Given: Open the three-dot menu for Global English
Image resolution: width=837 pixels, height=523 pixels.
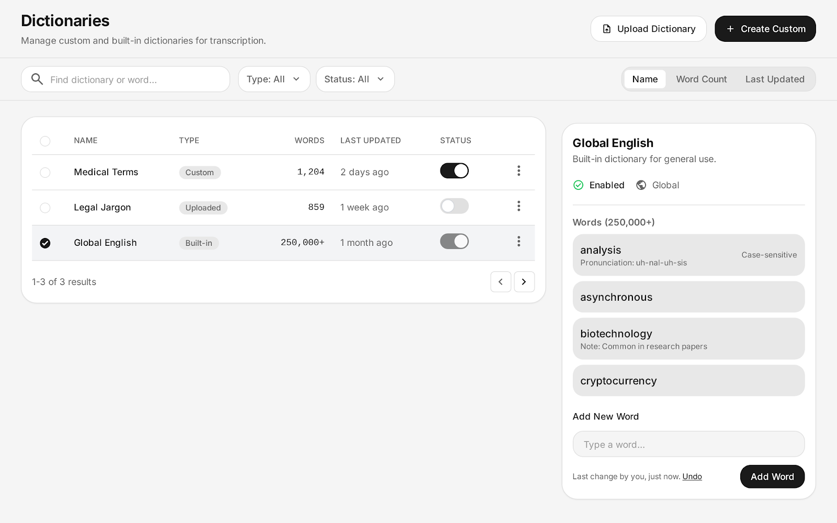Looking at the screenshot, I should (x=518, y=241).
